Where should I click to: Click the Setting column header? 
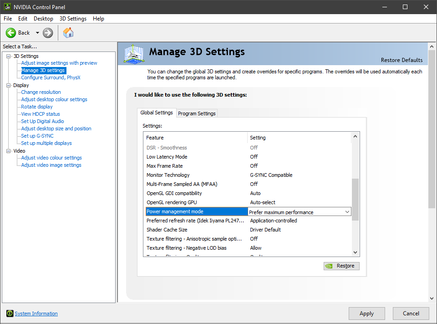coord(300,138)
